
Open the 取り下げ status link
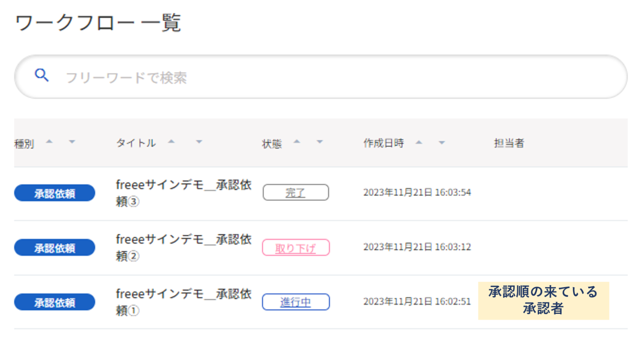(x=295, y=248)
